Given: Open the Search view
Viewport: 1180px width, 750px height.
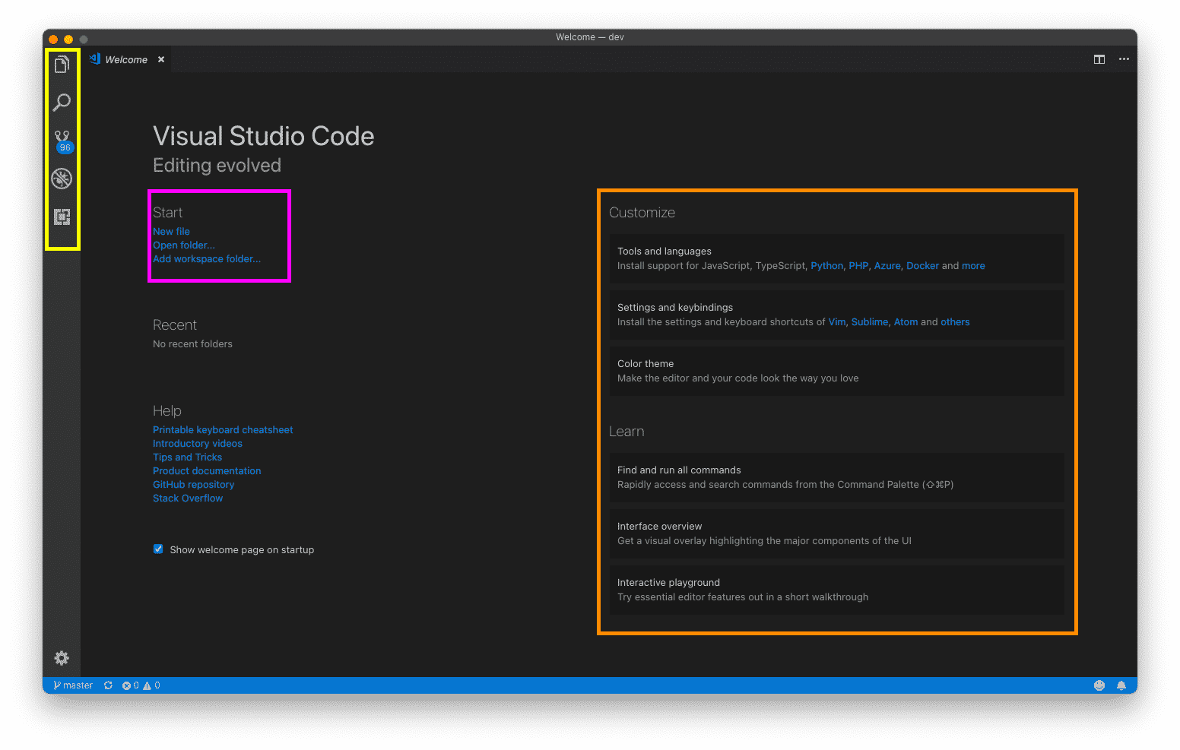Looking at the screenshot, I should 62,102.
